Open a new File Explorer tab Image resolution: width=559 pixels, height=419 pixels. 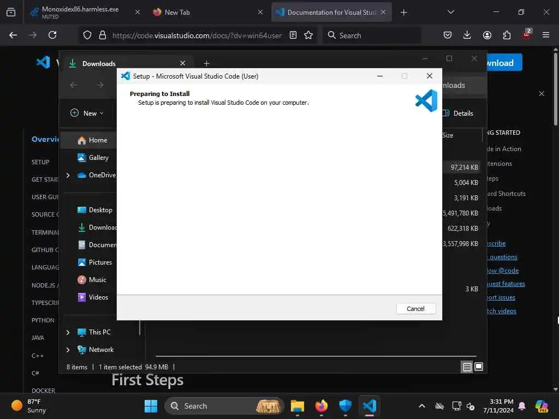click(x=206, y=63)
